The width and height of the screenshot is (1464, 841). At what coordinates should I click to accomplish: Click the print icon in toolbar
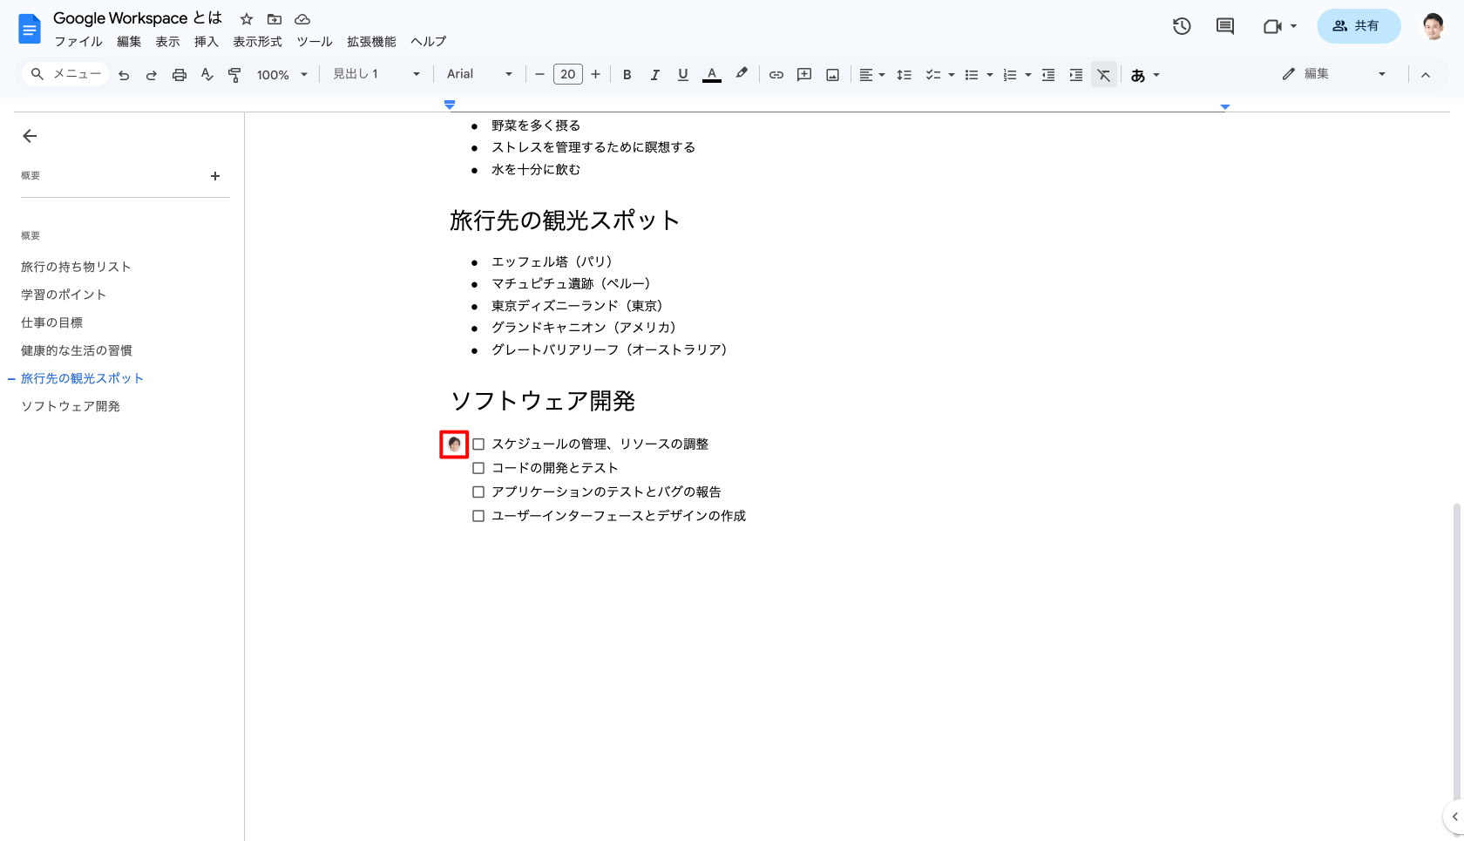tap(180, 75)
